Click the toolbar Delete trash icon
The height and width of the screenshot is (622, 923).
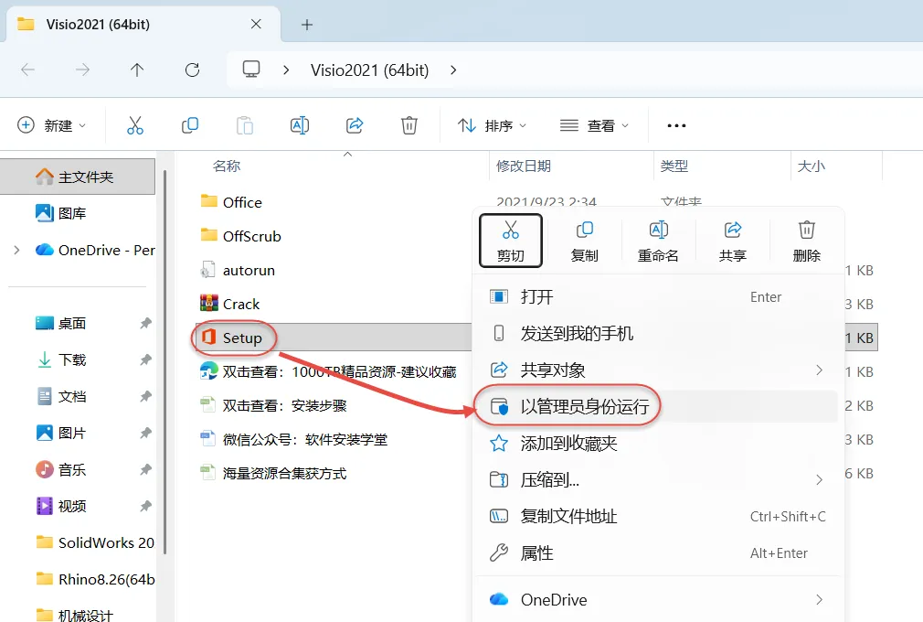pos(409,125)
